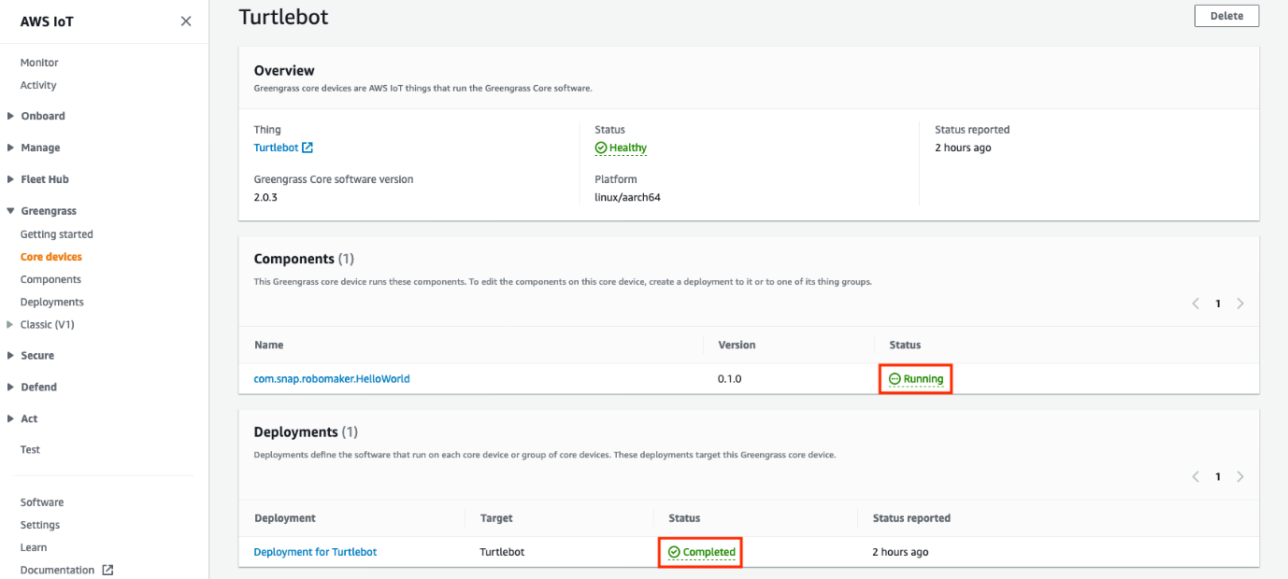
Task: Click Version column header
Action: (x=737, y=345)
